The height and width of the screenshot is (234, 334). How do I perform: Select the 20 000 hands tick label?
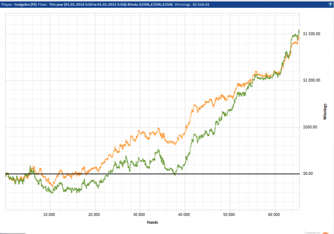(x=94, y=214)
